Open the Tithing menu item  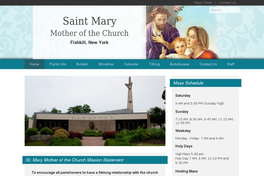pos(154,64)
